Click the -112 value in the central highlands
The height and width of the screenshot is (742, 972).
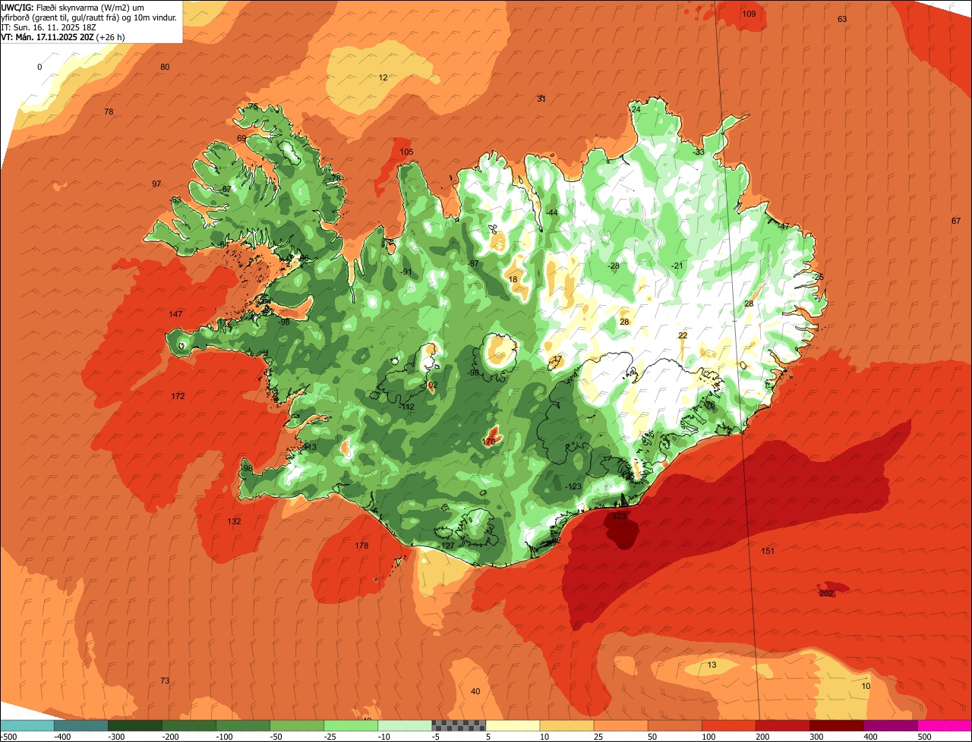(408, 407)
